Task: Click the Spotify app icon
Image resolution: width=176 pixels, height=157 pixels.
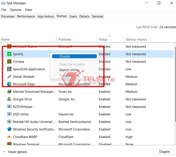Action: point(9,54)
